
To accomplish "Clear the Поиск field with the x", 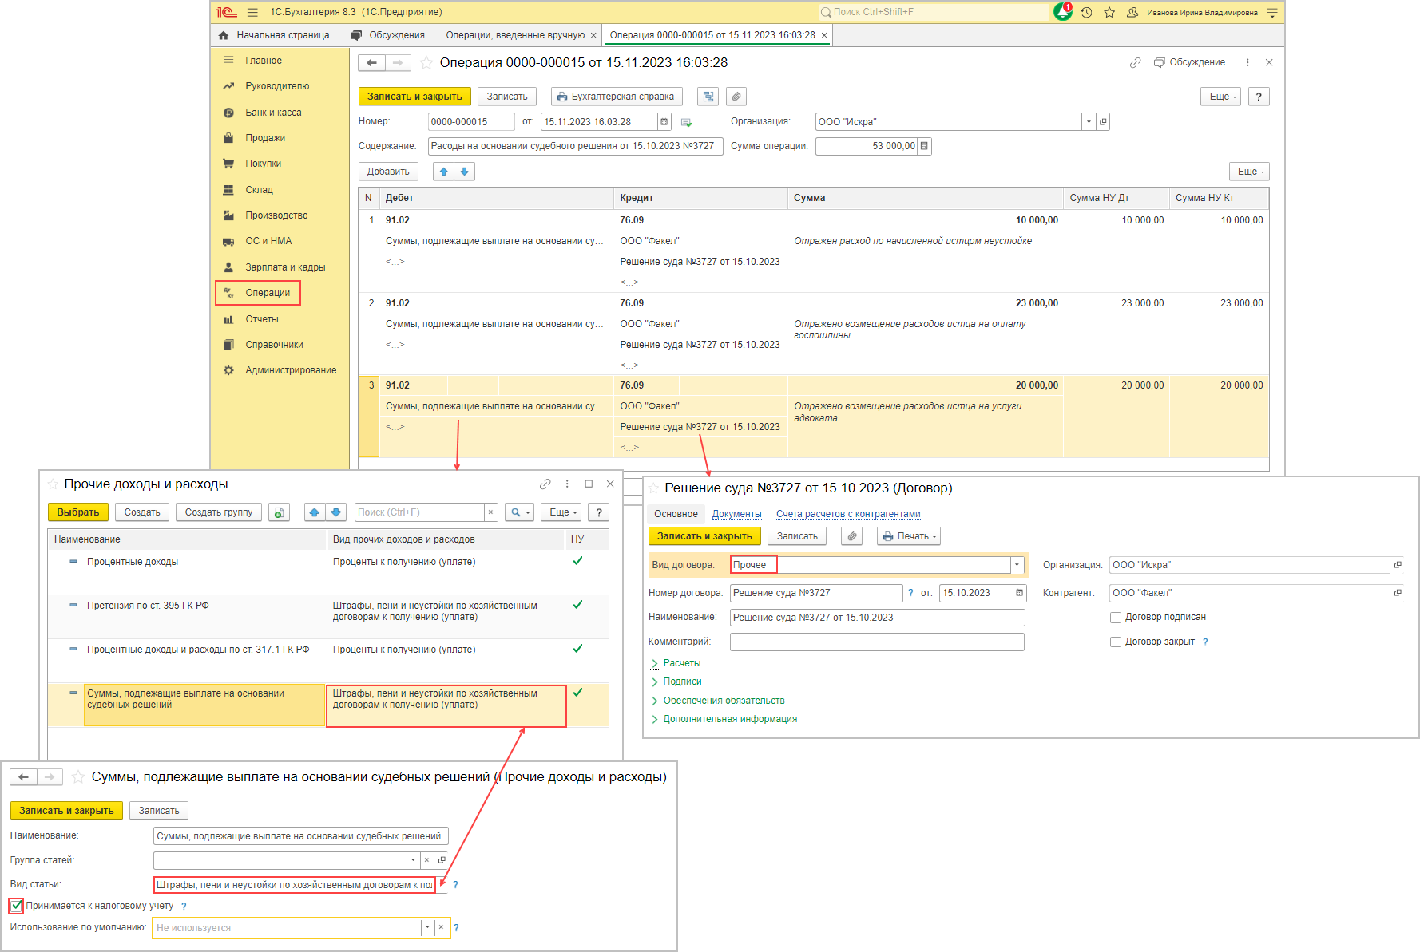I will click(490, 512).
